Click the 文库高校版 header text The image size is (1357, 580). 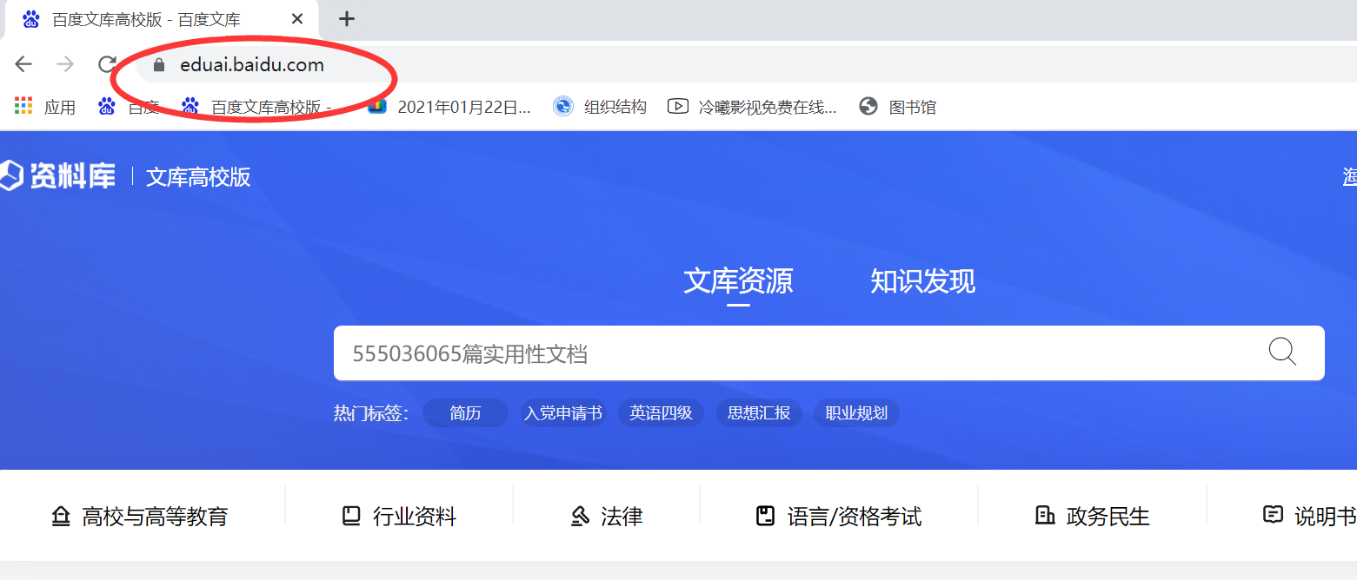[x=198, y=177]
